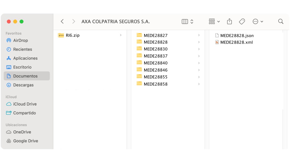The height and width of the screenshot is (163, 290).
Task: Select the RI6.zip file name
Action: [73, 35]
